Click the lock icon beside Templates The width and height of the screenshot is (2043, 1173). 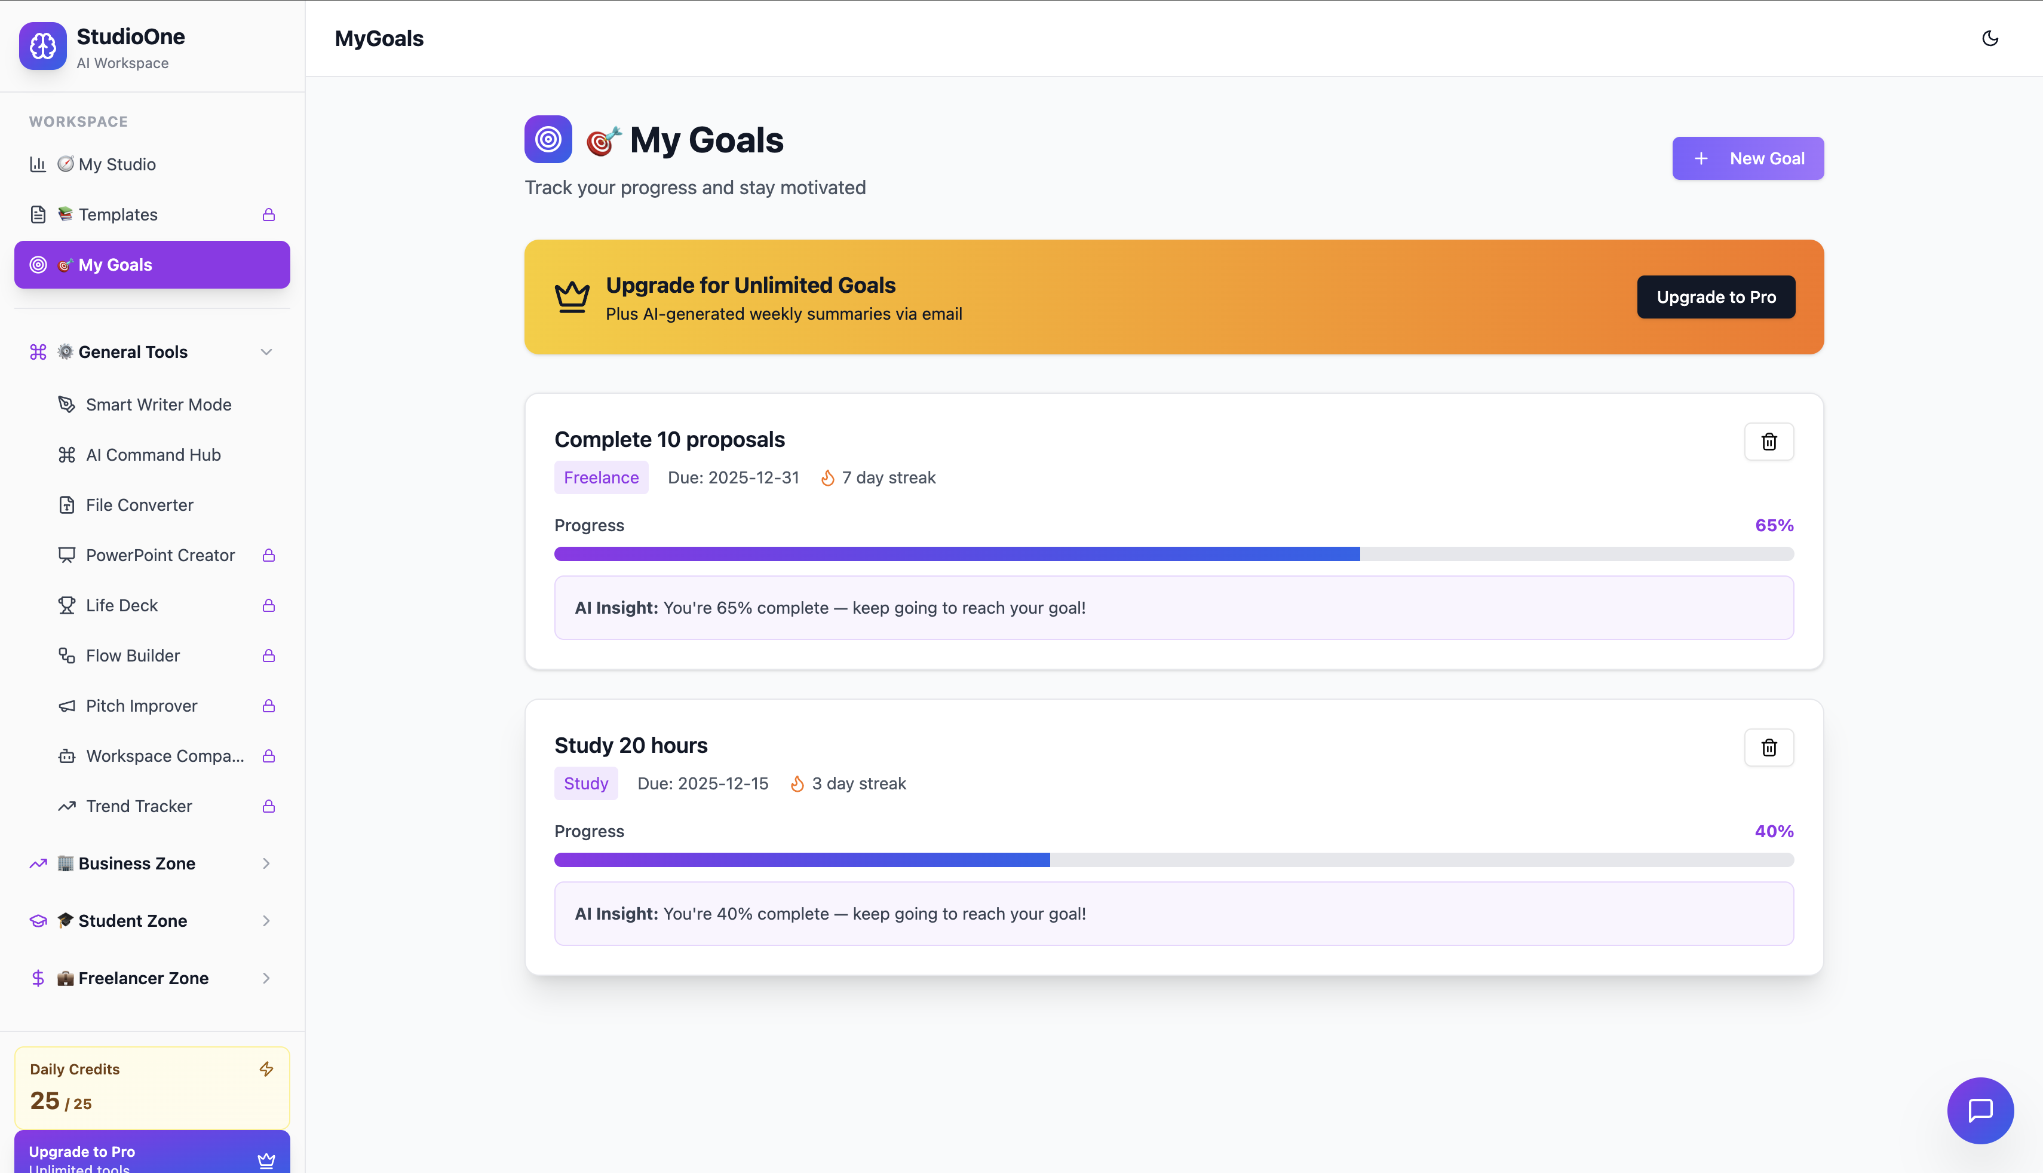pyautogui.click(x=269, y=215)
